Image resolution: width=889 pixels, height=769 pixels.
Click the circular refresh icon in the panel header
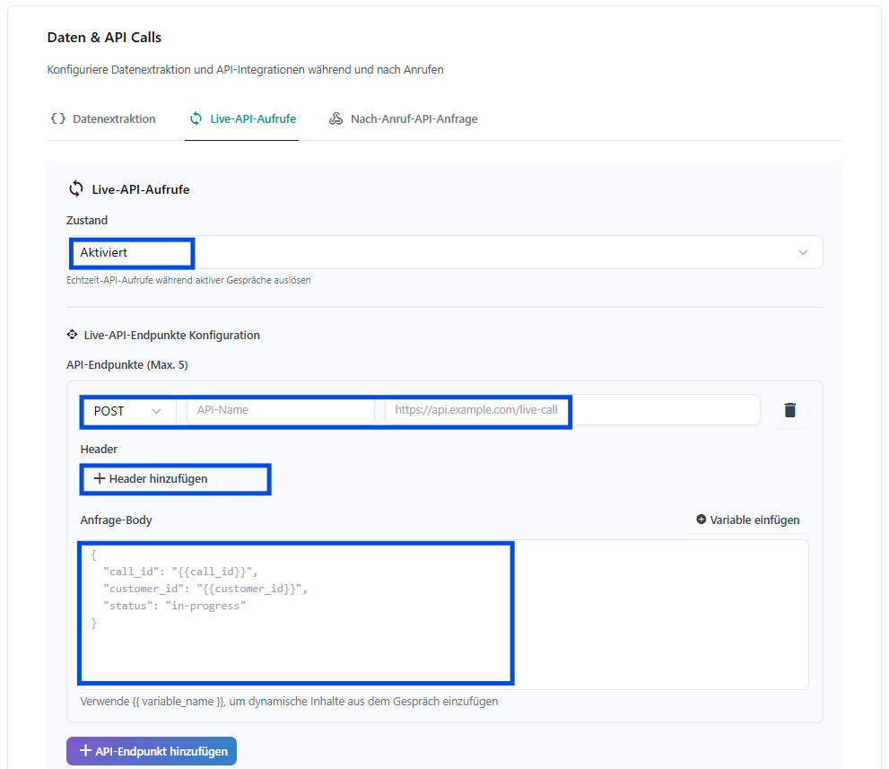click(x=76, y=188)
